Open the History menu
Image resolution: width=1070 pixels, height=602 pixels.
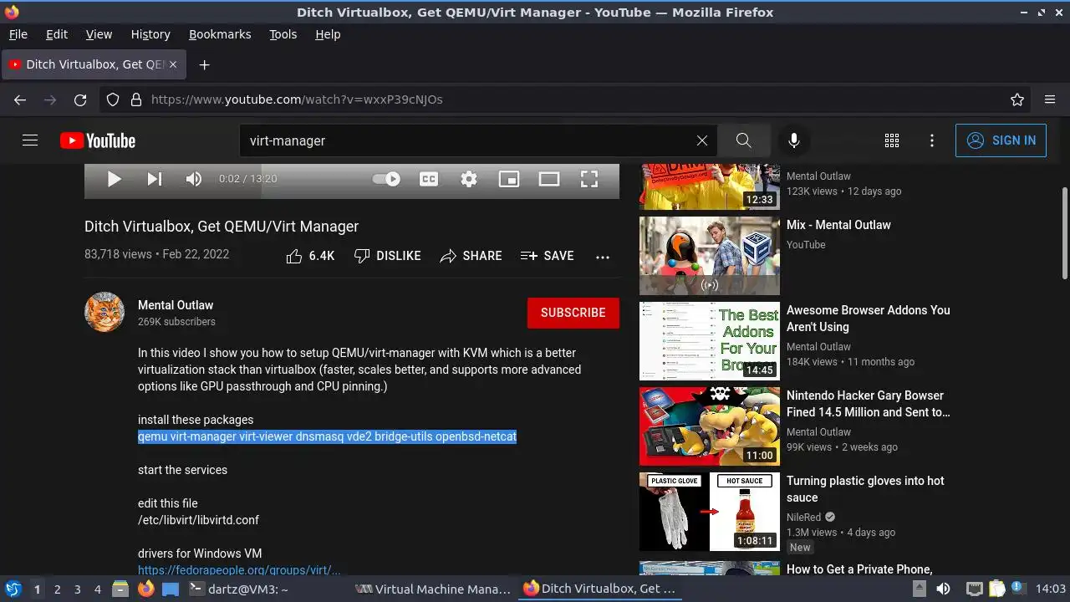150,34
